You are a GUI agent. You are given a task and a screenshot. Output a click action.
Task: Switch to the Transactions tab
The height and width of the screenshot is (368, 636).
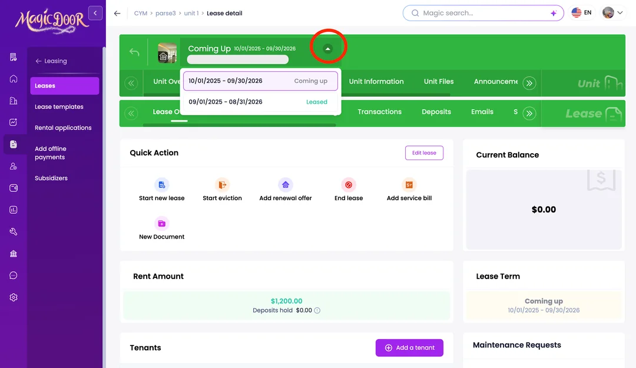pyautogui.click(x=379, y=112)
